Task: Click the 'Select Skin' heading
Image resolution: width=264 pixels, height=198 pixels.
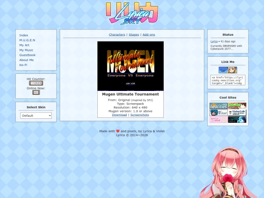Action: coord(36,107)
